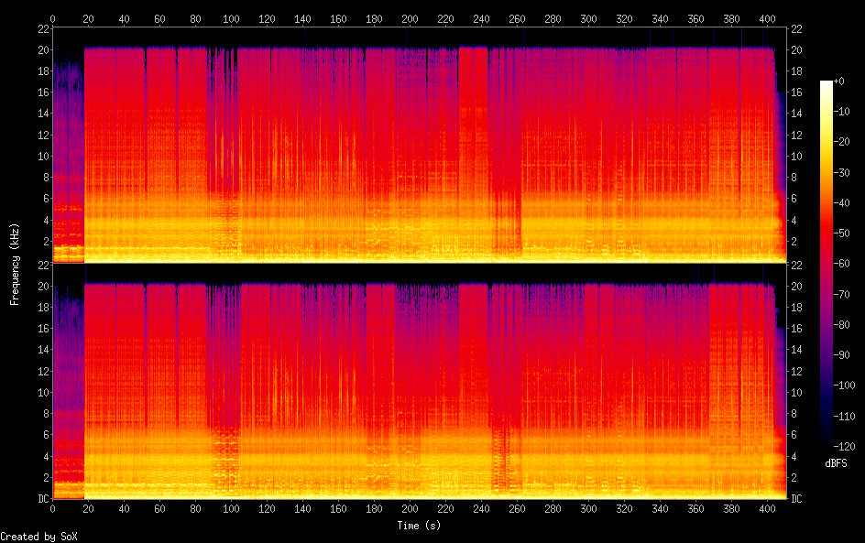The height and width of the screenshot is (543, 865).
Task: Click the "-10" color scale label
Action: (842, 112)
